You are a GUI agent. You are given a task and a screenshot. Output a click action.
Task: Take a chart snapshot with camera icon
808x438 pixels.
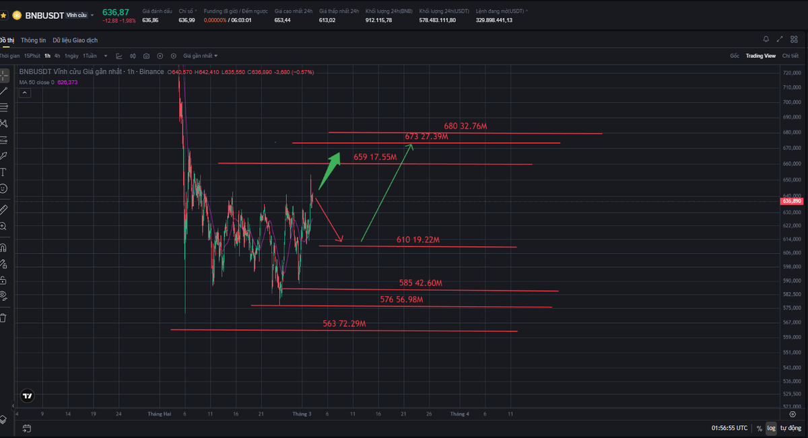(x=146, y=56)
